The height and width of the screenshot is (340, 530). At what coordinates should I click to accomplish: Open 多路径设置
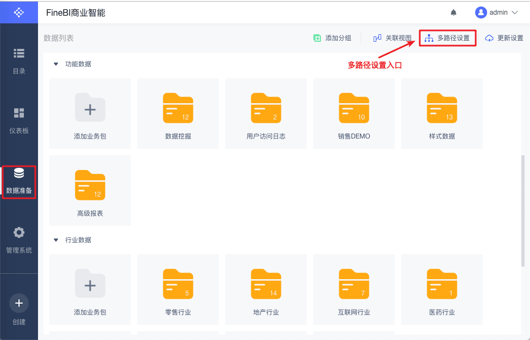pyautogui.click(x=447, y=38)
